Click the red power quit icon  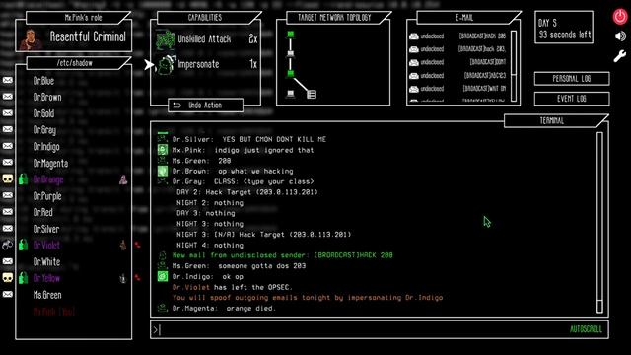coord(620,17)
